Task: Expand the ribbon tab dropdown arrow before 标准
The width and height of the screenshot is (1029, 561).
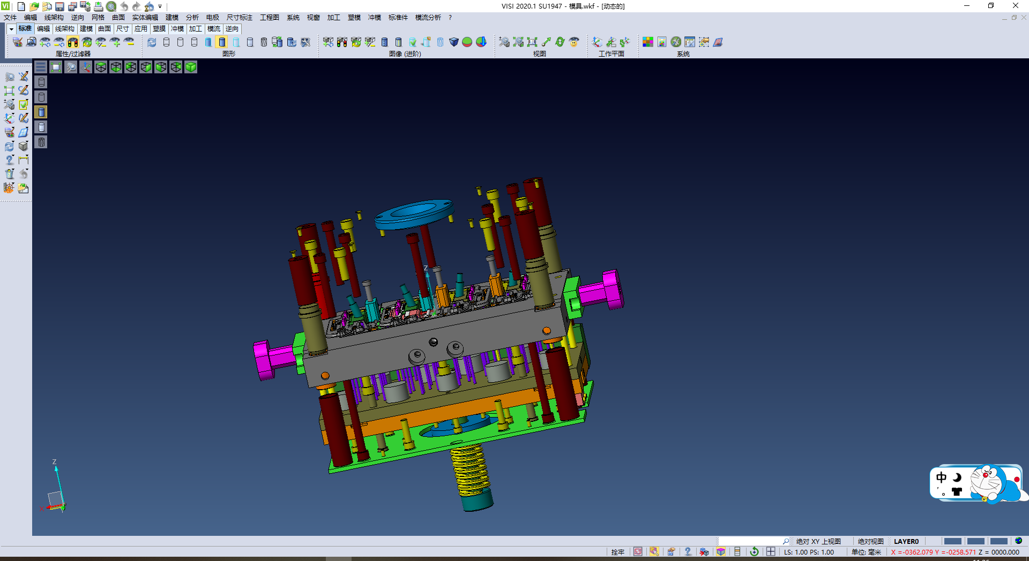Action: click(11, 29)
